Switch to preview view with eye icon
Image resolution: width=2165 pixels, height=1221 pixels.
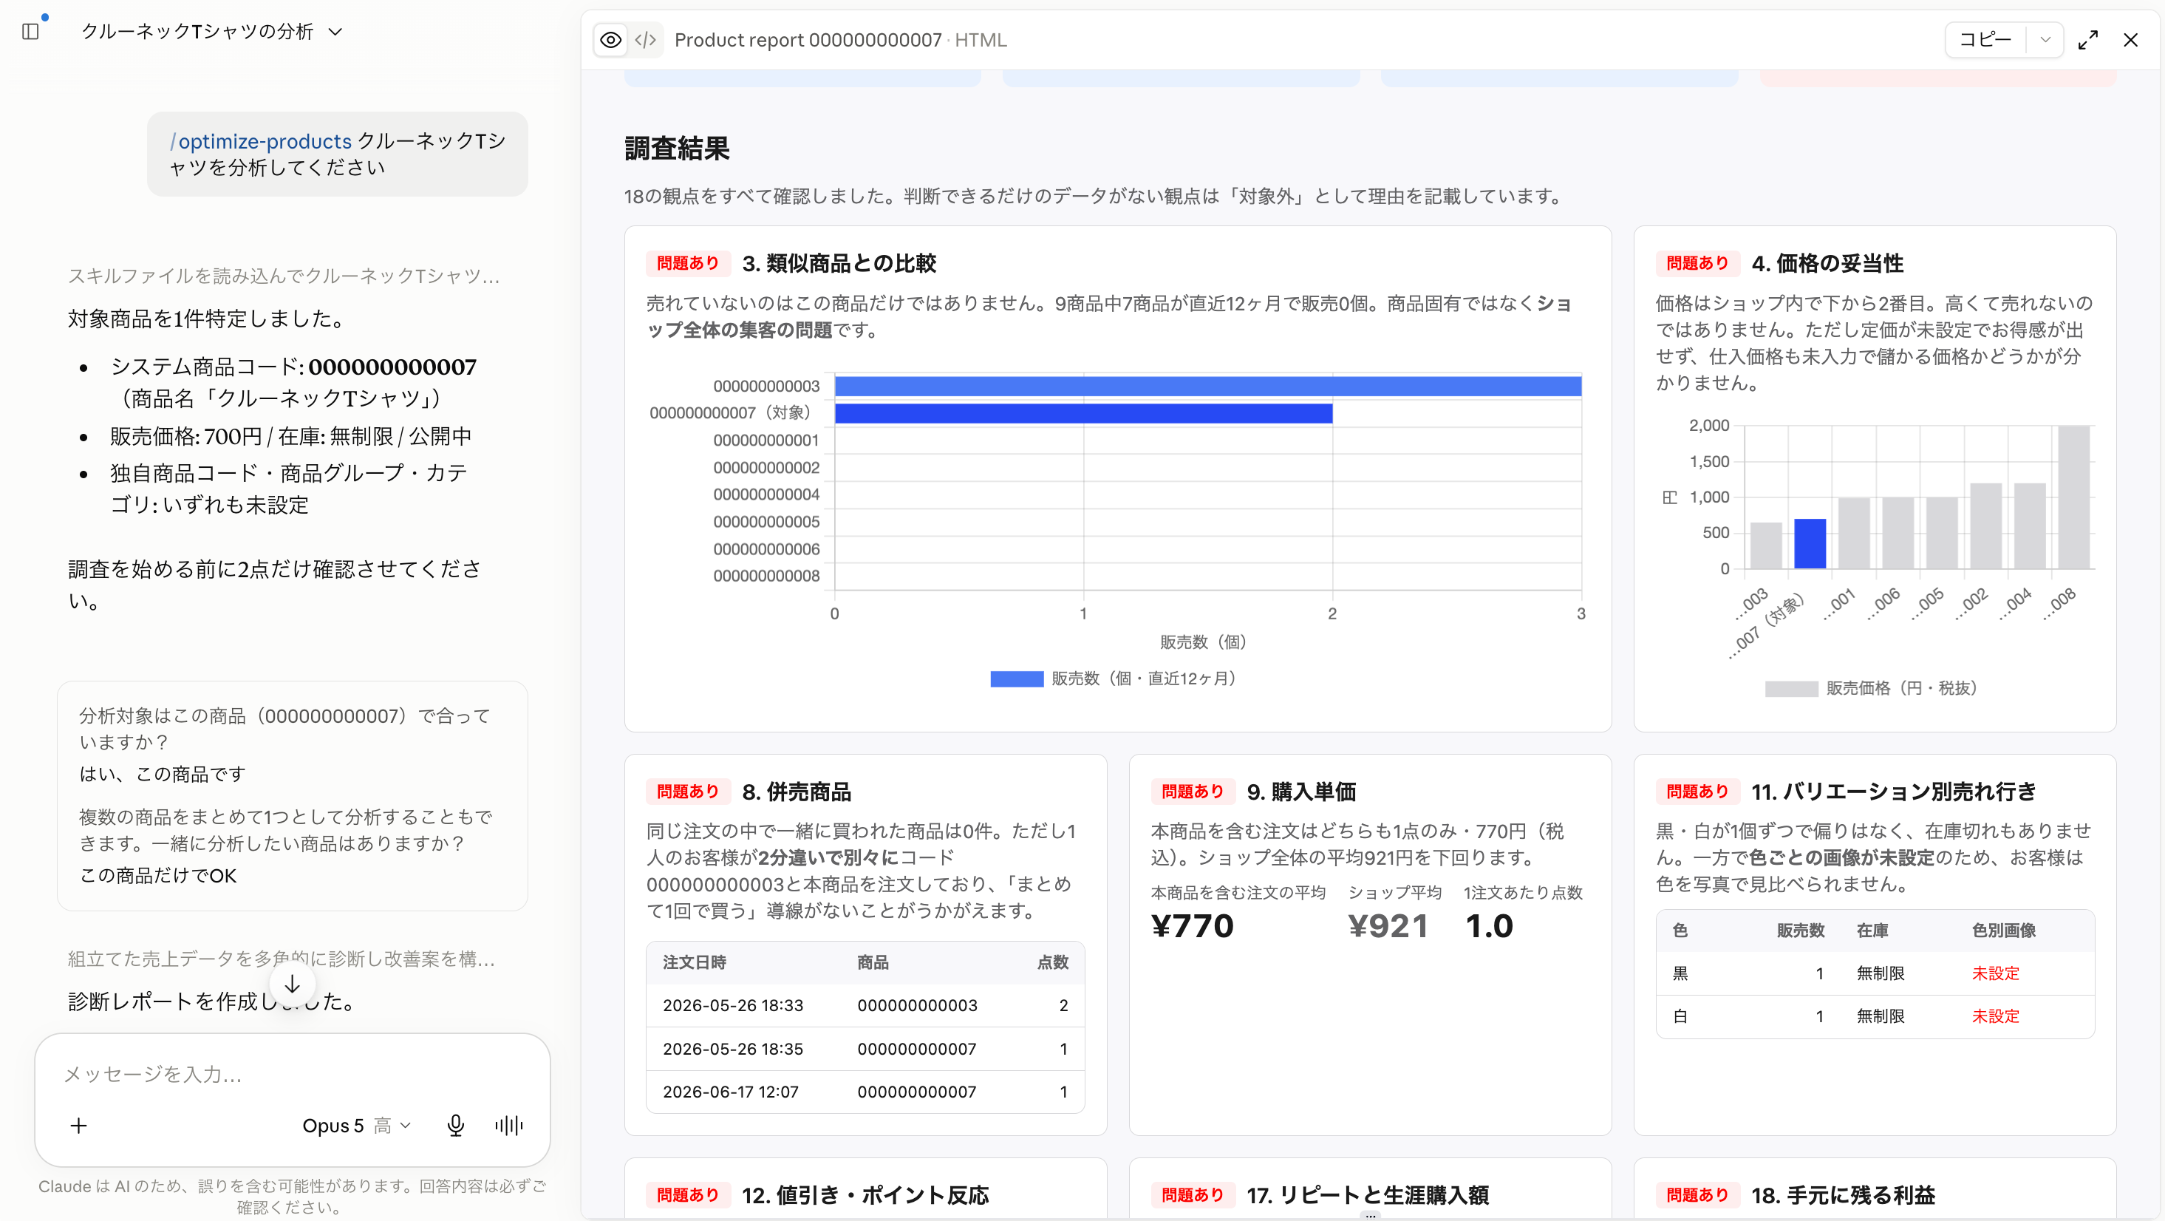click(x=611, y=39)
